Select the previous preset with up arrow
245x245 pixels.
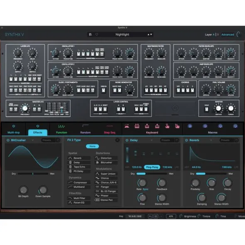pyautogui.click(x=148, y=34)
